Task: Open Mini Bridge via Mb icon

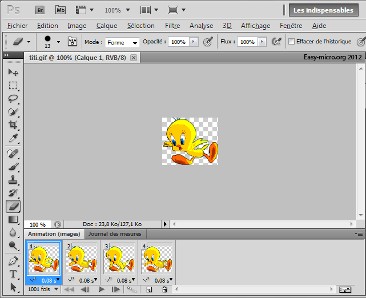Action: point(61,10)
